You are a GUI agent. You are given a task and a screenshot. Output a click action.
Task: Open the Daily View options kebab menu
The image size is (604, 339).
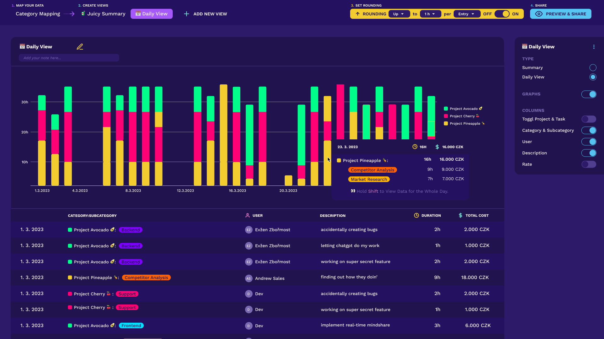click(x=594, y=46)
